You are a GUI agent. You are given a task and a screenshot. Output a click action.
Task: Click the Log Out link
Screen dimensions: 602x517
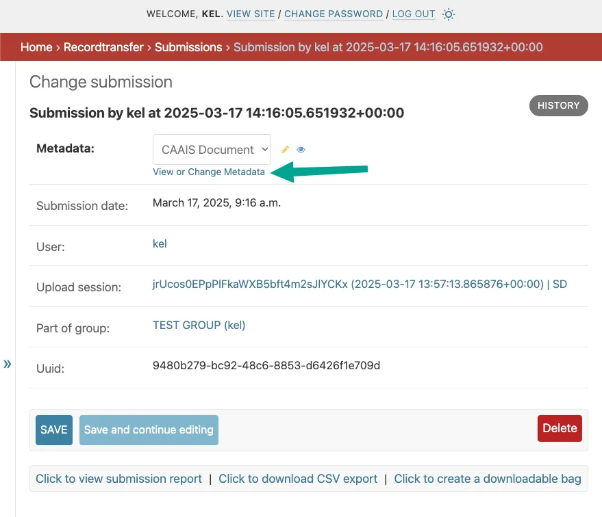pos(414,14)
